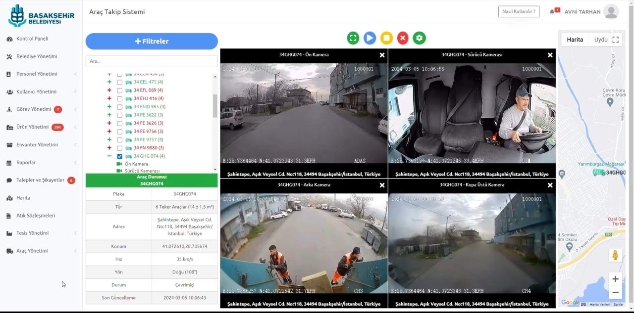Switch map to Uydu tab
Image resolution: width=634 pixels, height=313 pixels.
coord(600,40)
